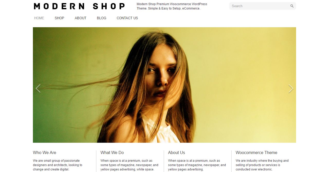329x172 pixels.
Task: Focus the Search input field
Action: [260, 6]
